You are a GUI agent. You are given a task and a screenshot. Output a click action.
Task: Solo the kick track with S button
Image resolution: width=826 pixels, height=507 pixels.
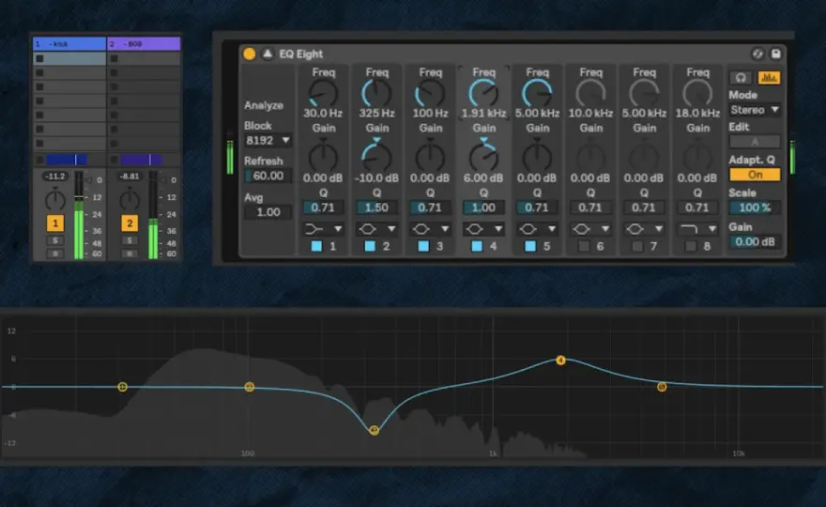pyautogui.click(x=54, y=241)
